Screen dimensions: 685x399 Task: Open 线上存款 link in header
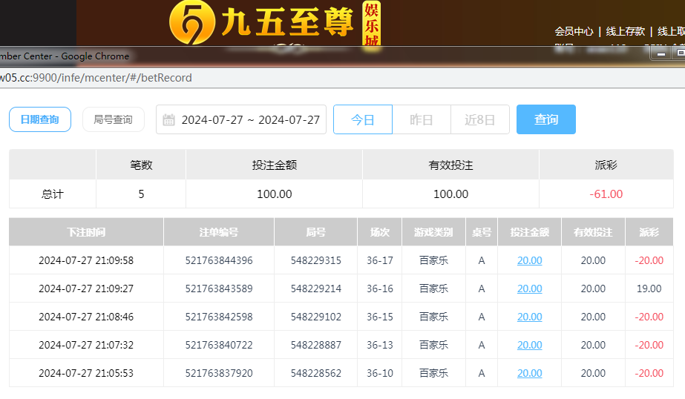coord(625,31)
